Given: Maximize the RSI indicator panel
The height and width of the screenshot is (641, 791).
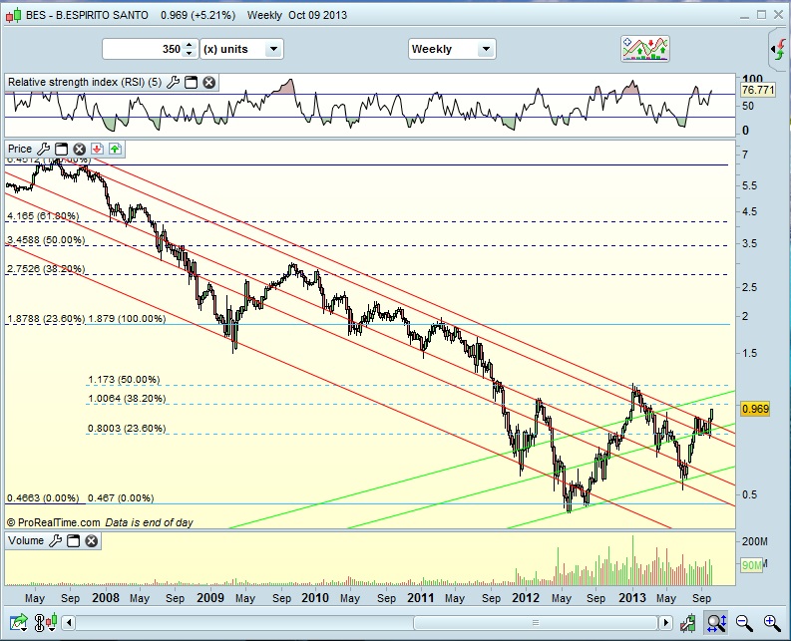Looking at the screenshot, I should click(191, 82).
